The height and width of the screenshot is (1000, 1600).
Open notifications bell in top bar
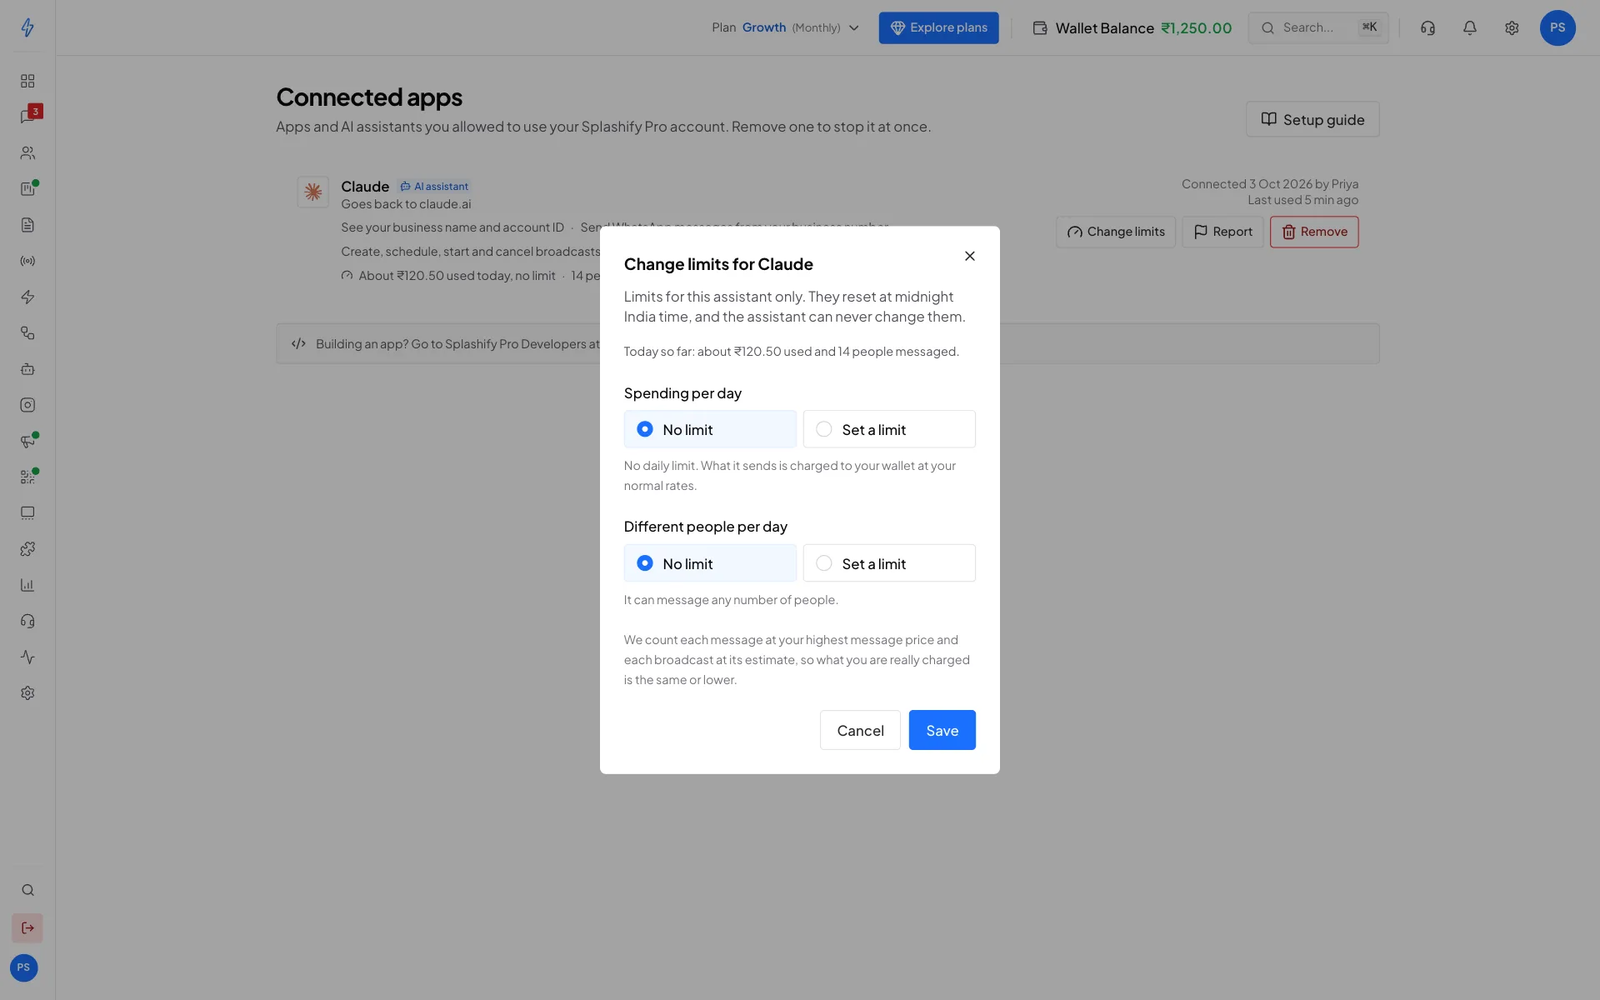click(1470, 27)
